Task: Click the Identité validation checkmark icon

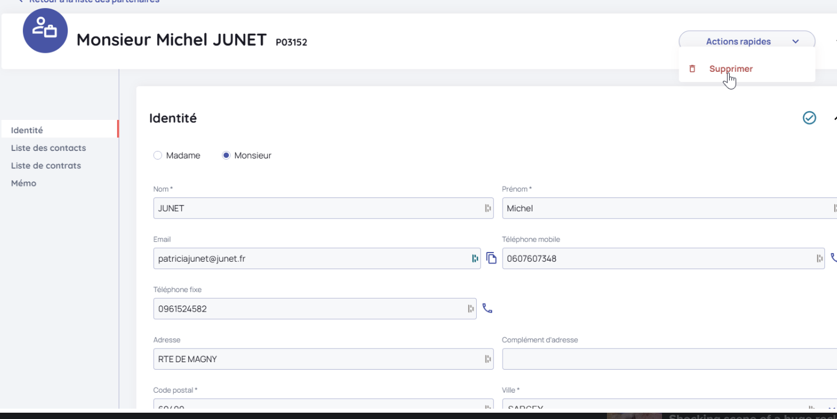Action: tap(809, 118)
